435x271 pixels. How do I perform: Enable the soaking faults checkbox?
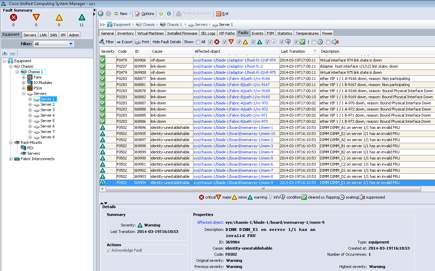click(x=314, y=42)
